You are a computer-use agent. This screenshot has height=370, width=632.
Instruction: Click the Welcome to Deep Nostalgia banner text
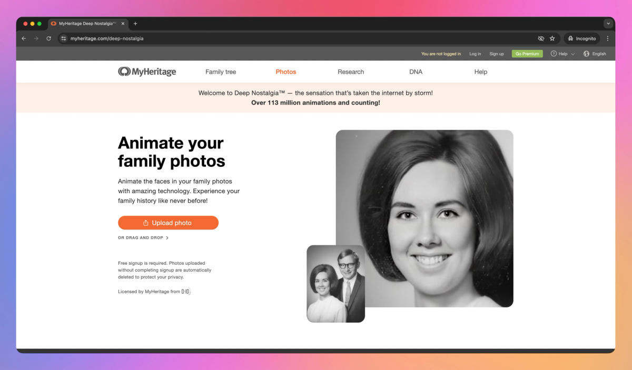[x=315, y=93]
